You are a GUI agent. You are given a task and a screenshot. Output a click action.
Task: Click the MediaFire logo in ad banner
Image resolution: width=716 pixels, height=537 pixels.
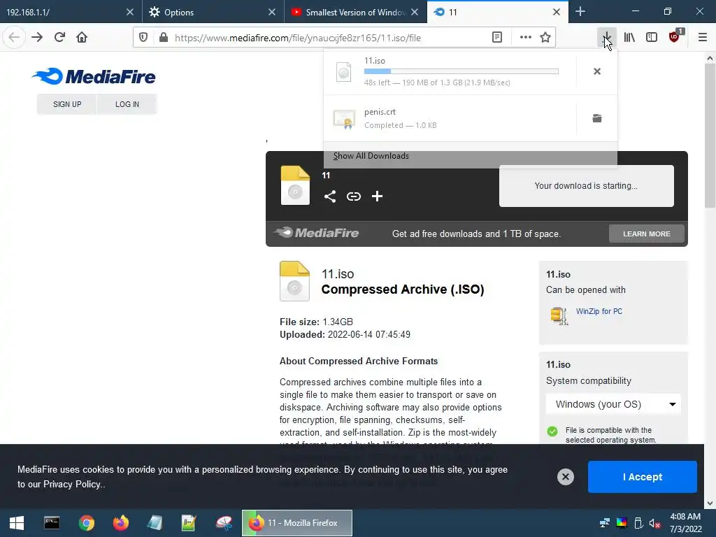[x=317, y=233]
